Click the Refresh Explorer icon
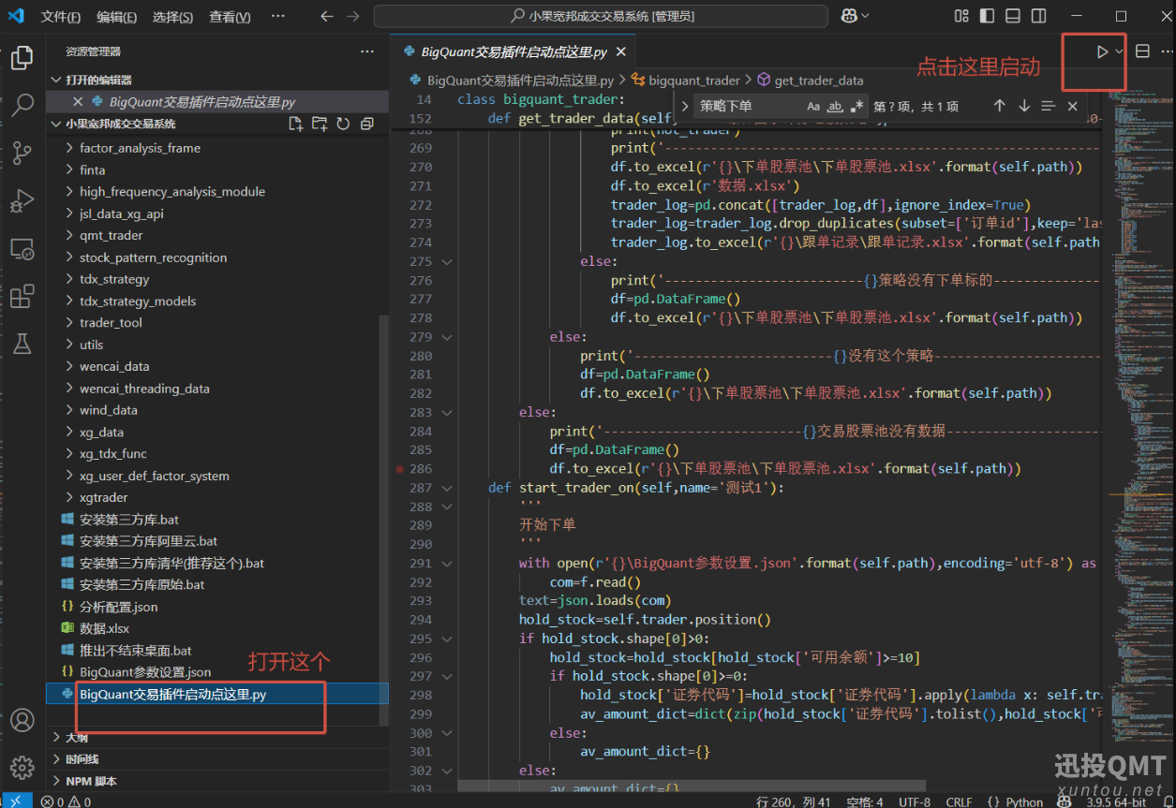This screenshot has width=1176, height=808. click(343, 124)
